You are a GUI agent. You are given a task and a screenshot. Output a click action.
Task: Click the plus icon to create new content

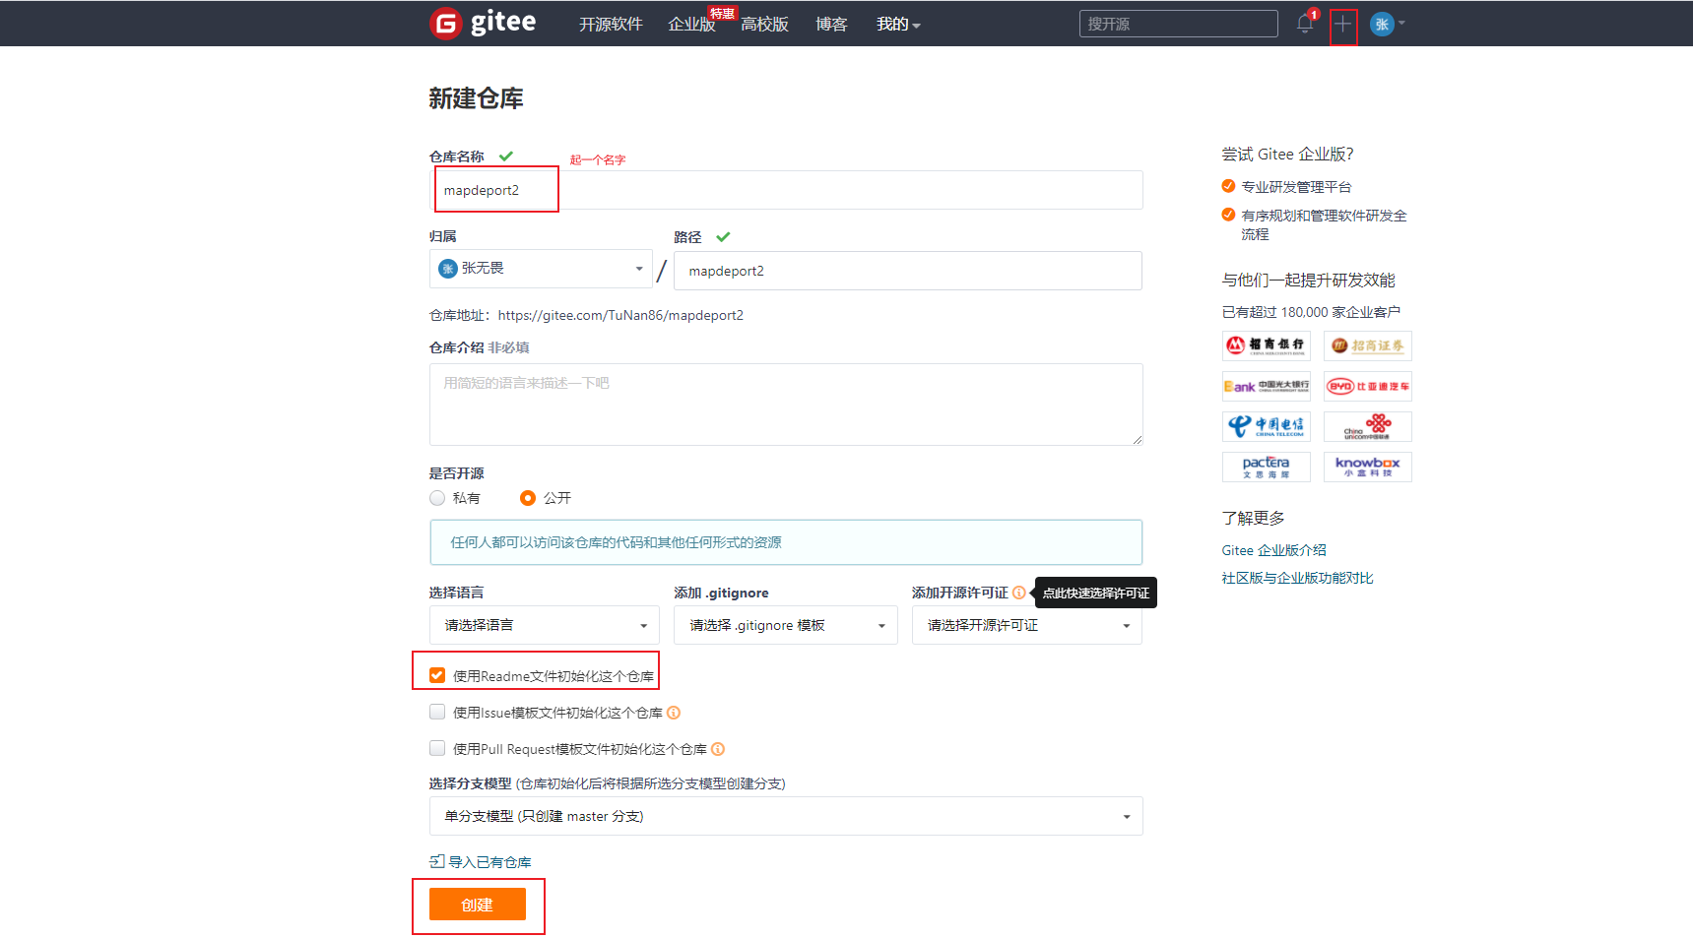pyautogui.click(x=1343, y=24)
